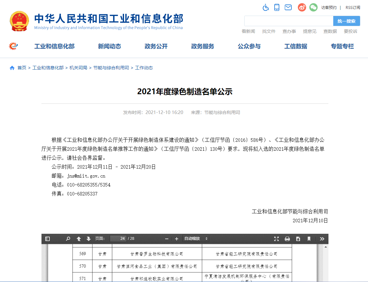
Task: Toggle the PDF sidebar panel
Action: click(x=47, y=239)
